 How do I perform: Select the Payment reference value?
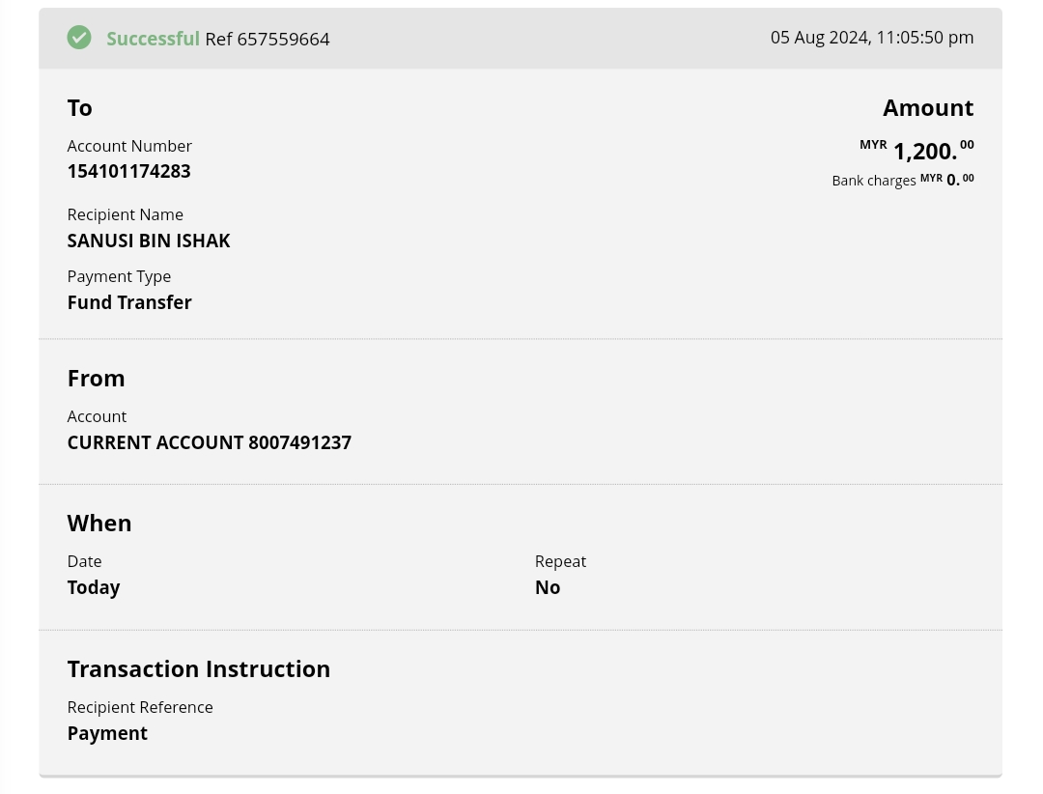(x=107, y=733)
